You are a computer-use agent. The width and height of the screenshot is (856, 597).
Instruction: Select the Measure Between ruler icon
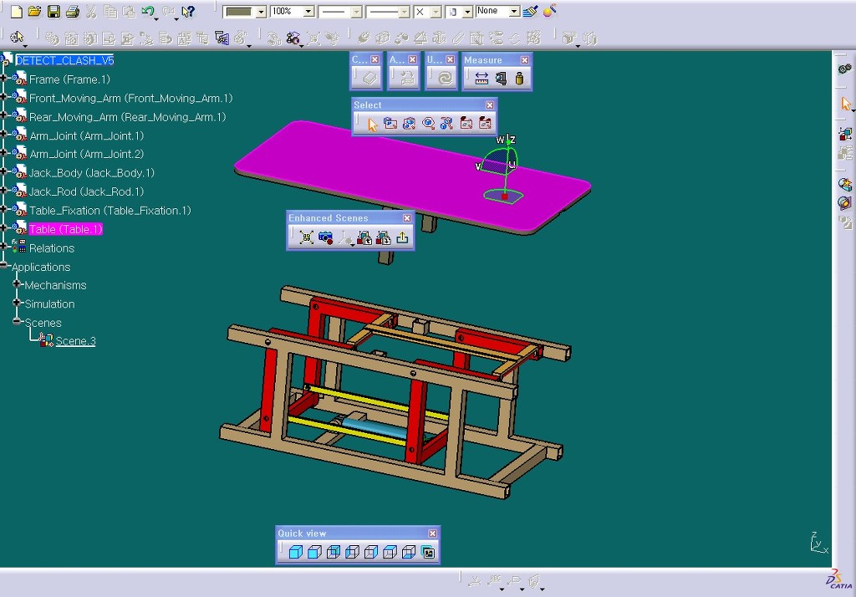click(x=481, y=78)
